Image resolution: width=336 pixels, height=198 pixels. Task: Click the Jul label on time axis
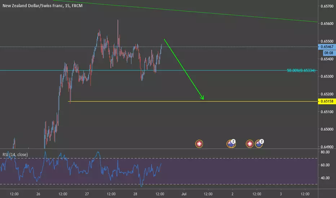(x=184, y=194)
